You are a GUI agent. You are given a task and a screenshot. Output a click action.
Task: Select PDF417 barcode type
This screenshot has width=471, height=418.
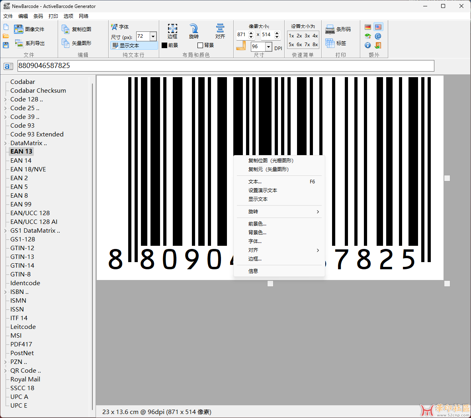pyautogui.click(x=21, y=344)
